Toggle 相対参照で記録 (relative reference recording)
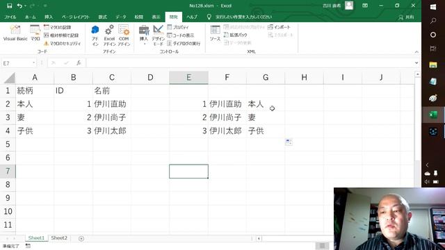This screenshot has width=445, height=250. 61,35
